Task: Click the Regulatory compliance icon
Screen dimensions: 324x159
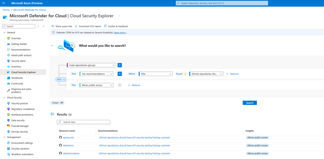Action: tap(8, 109)
